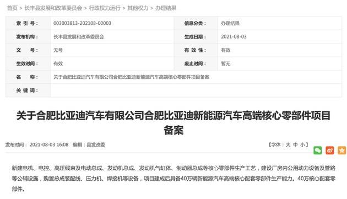This screenshot has width=347, height=199.
Task: Go to 首页 breadcrumb link
Action: point(12,8)
